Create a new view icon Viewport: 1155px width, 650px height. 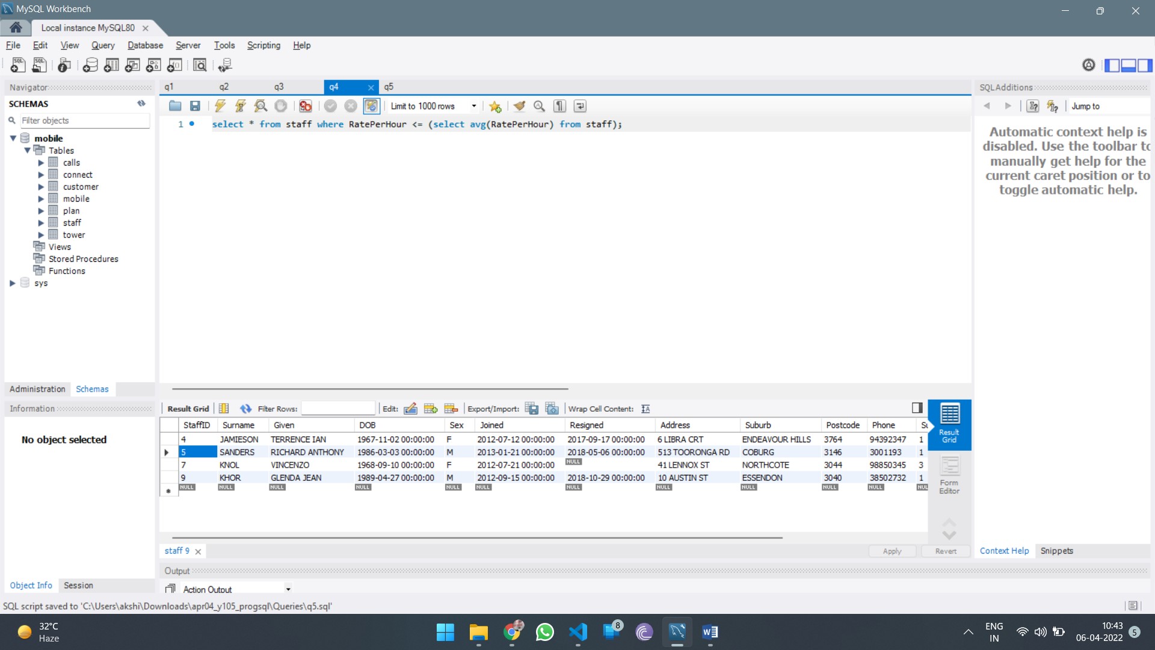pos(132,65)
